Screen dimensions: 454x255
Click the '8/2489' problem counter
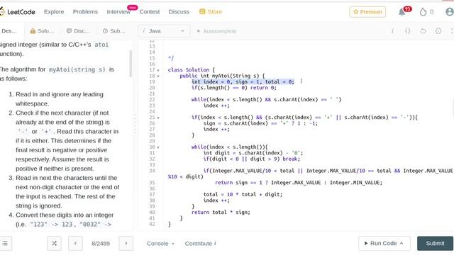click(x=101, y=244)
